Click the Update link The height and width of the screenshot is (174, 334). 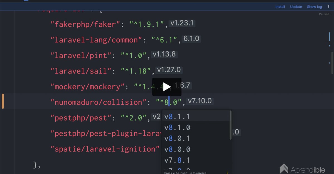(x=296, y=7)
